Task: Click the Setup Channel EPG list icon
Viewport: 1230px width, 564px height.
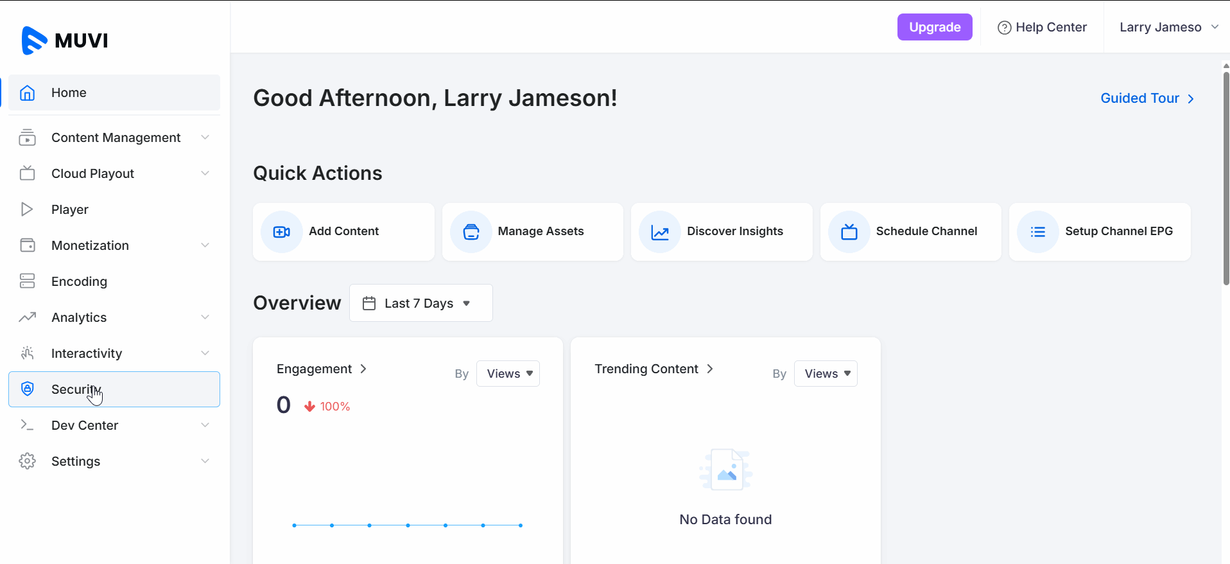Action: [x=1037, y=232]
